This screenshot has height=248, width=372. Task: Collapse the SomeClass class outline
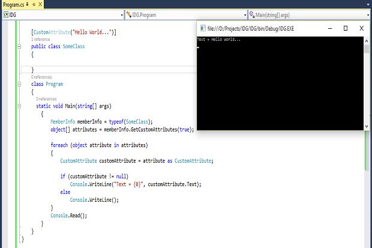pos(19,46)
